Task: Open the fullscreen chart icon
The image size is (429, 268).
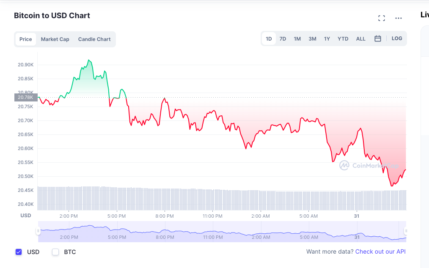Action: [x=381, y=18]
